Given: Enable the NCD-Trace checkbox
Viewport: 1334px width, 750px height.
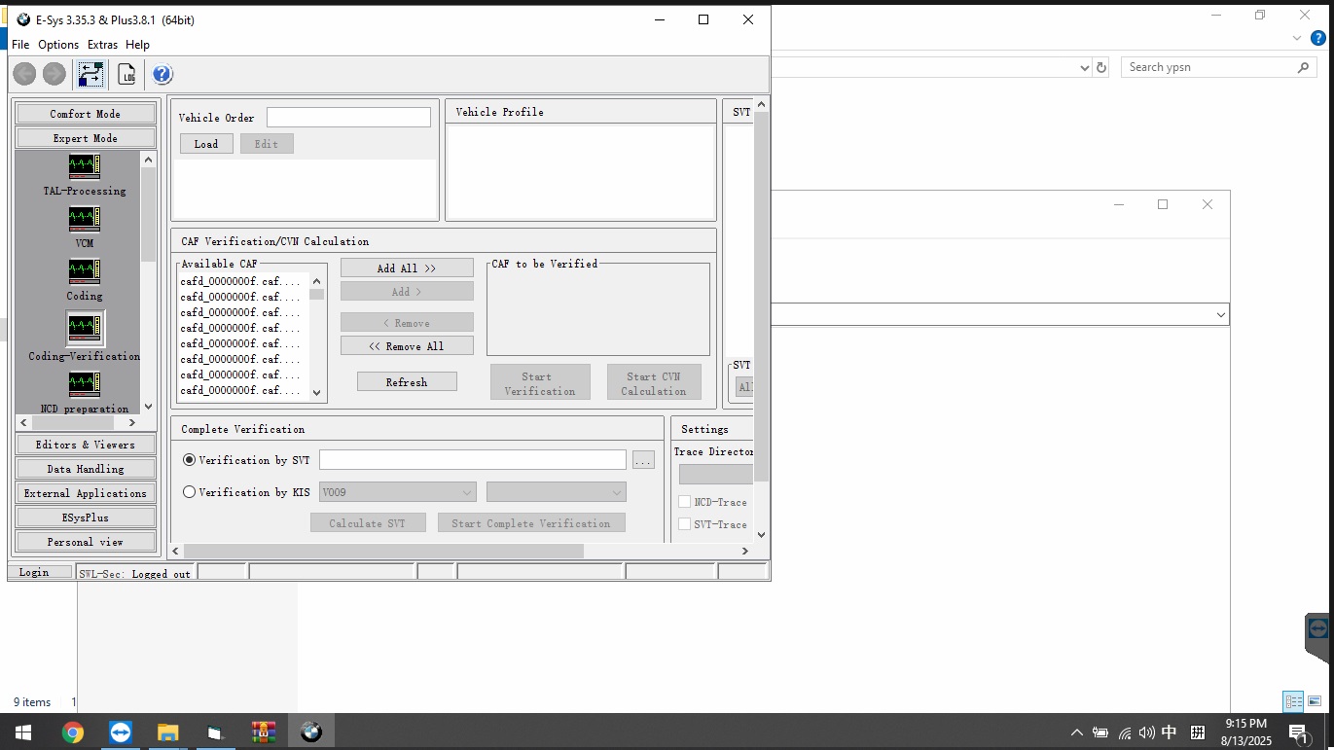Looking at the screenshot, I should [x=684, y=502].
